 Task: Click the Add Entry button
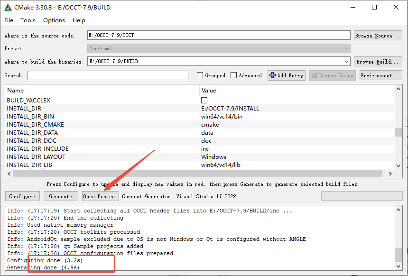pos(287,75)
